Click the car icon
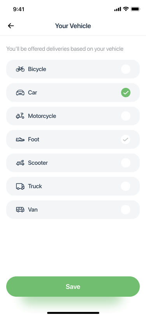Viewport: 146px width, 317px height. (20, 93)
